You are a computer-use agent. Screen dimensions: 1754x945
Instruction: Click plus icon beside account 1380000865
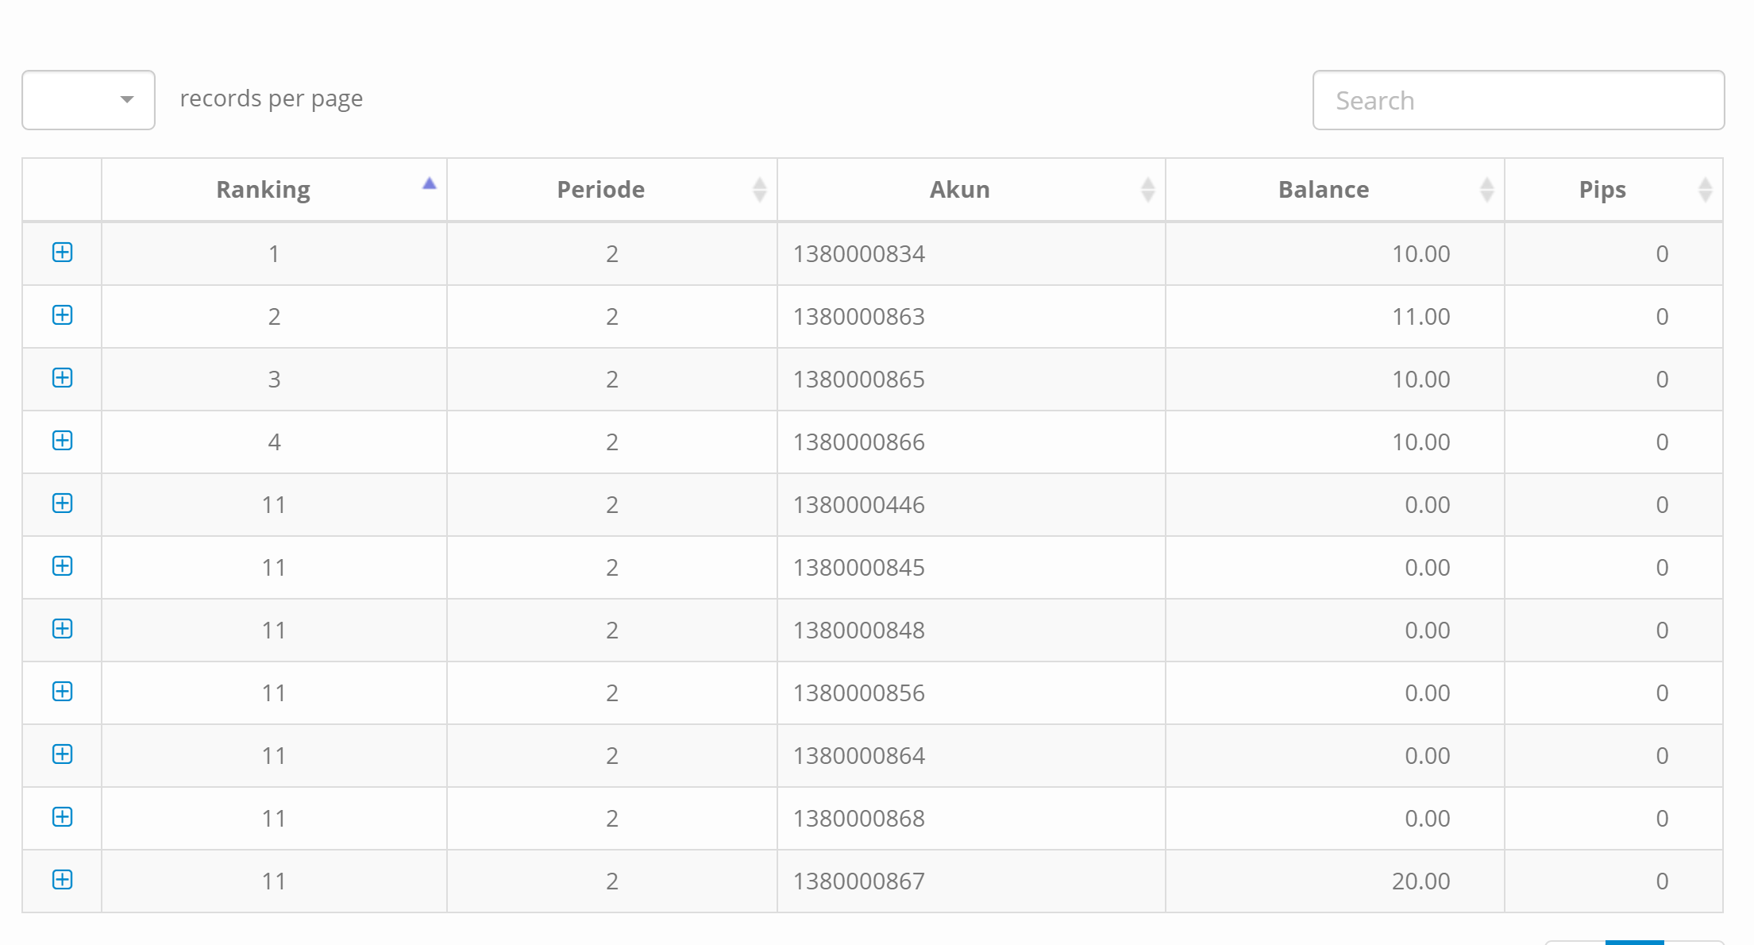(x=62, y=378)
